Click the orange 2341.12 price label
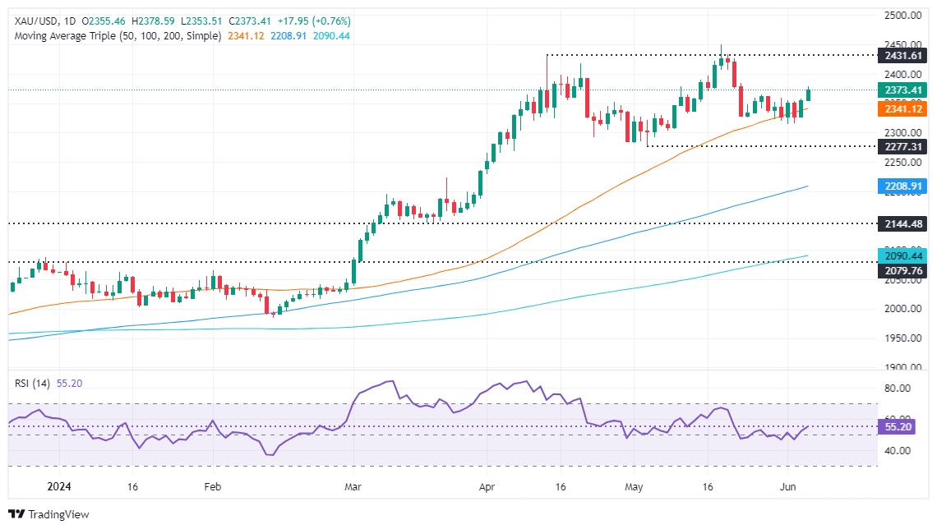 [902, 108]
